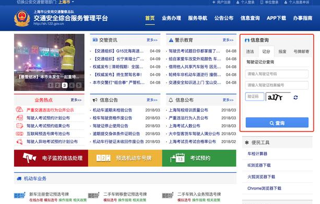Image resolution: width=320 pixels, height=204 pixels.
Task: Click the blue 查询 search button
Action: coord(277,123)
